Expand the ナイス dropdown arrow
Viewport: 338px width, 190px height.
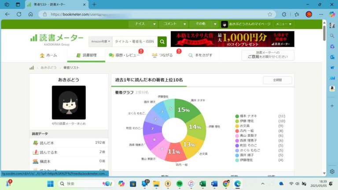coord(154,24)
